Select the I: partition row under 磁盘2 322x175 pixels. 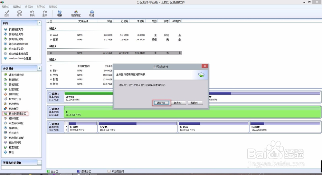pos(115,53)
